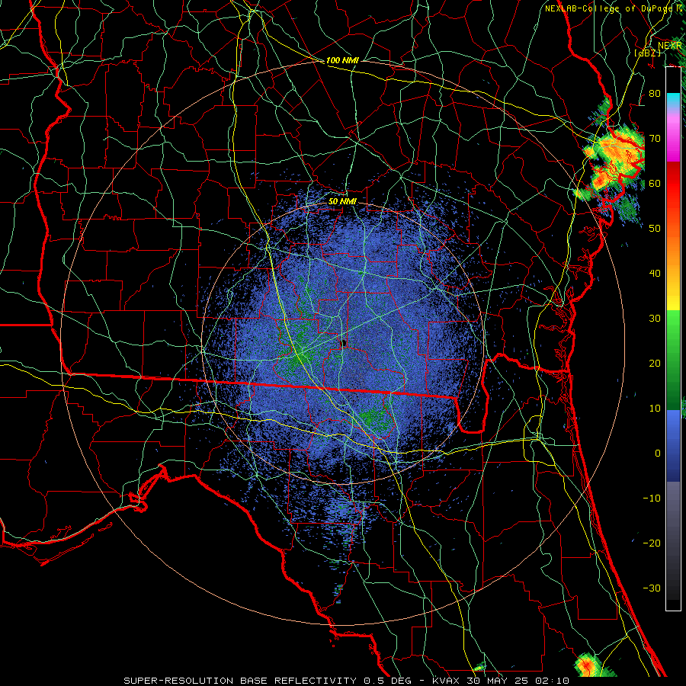Click the 40 value on the color scale
This screenshot has width=686, height=686.
pyautogui.click(x=655, y=274)
